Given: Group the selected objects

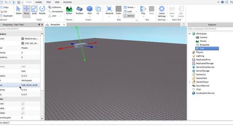Looking at the screenshot, I should [129, 7].
